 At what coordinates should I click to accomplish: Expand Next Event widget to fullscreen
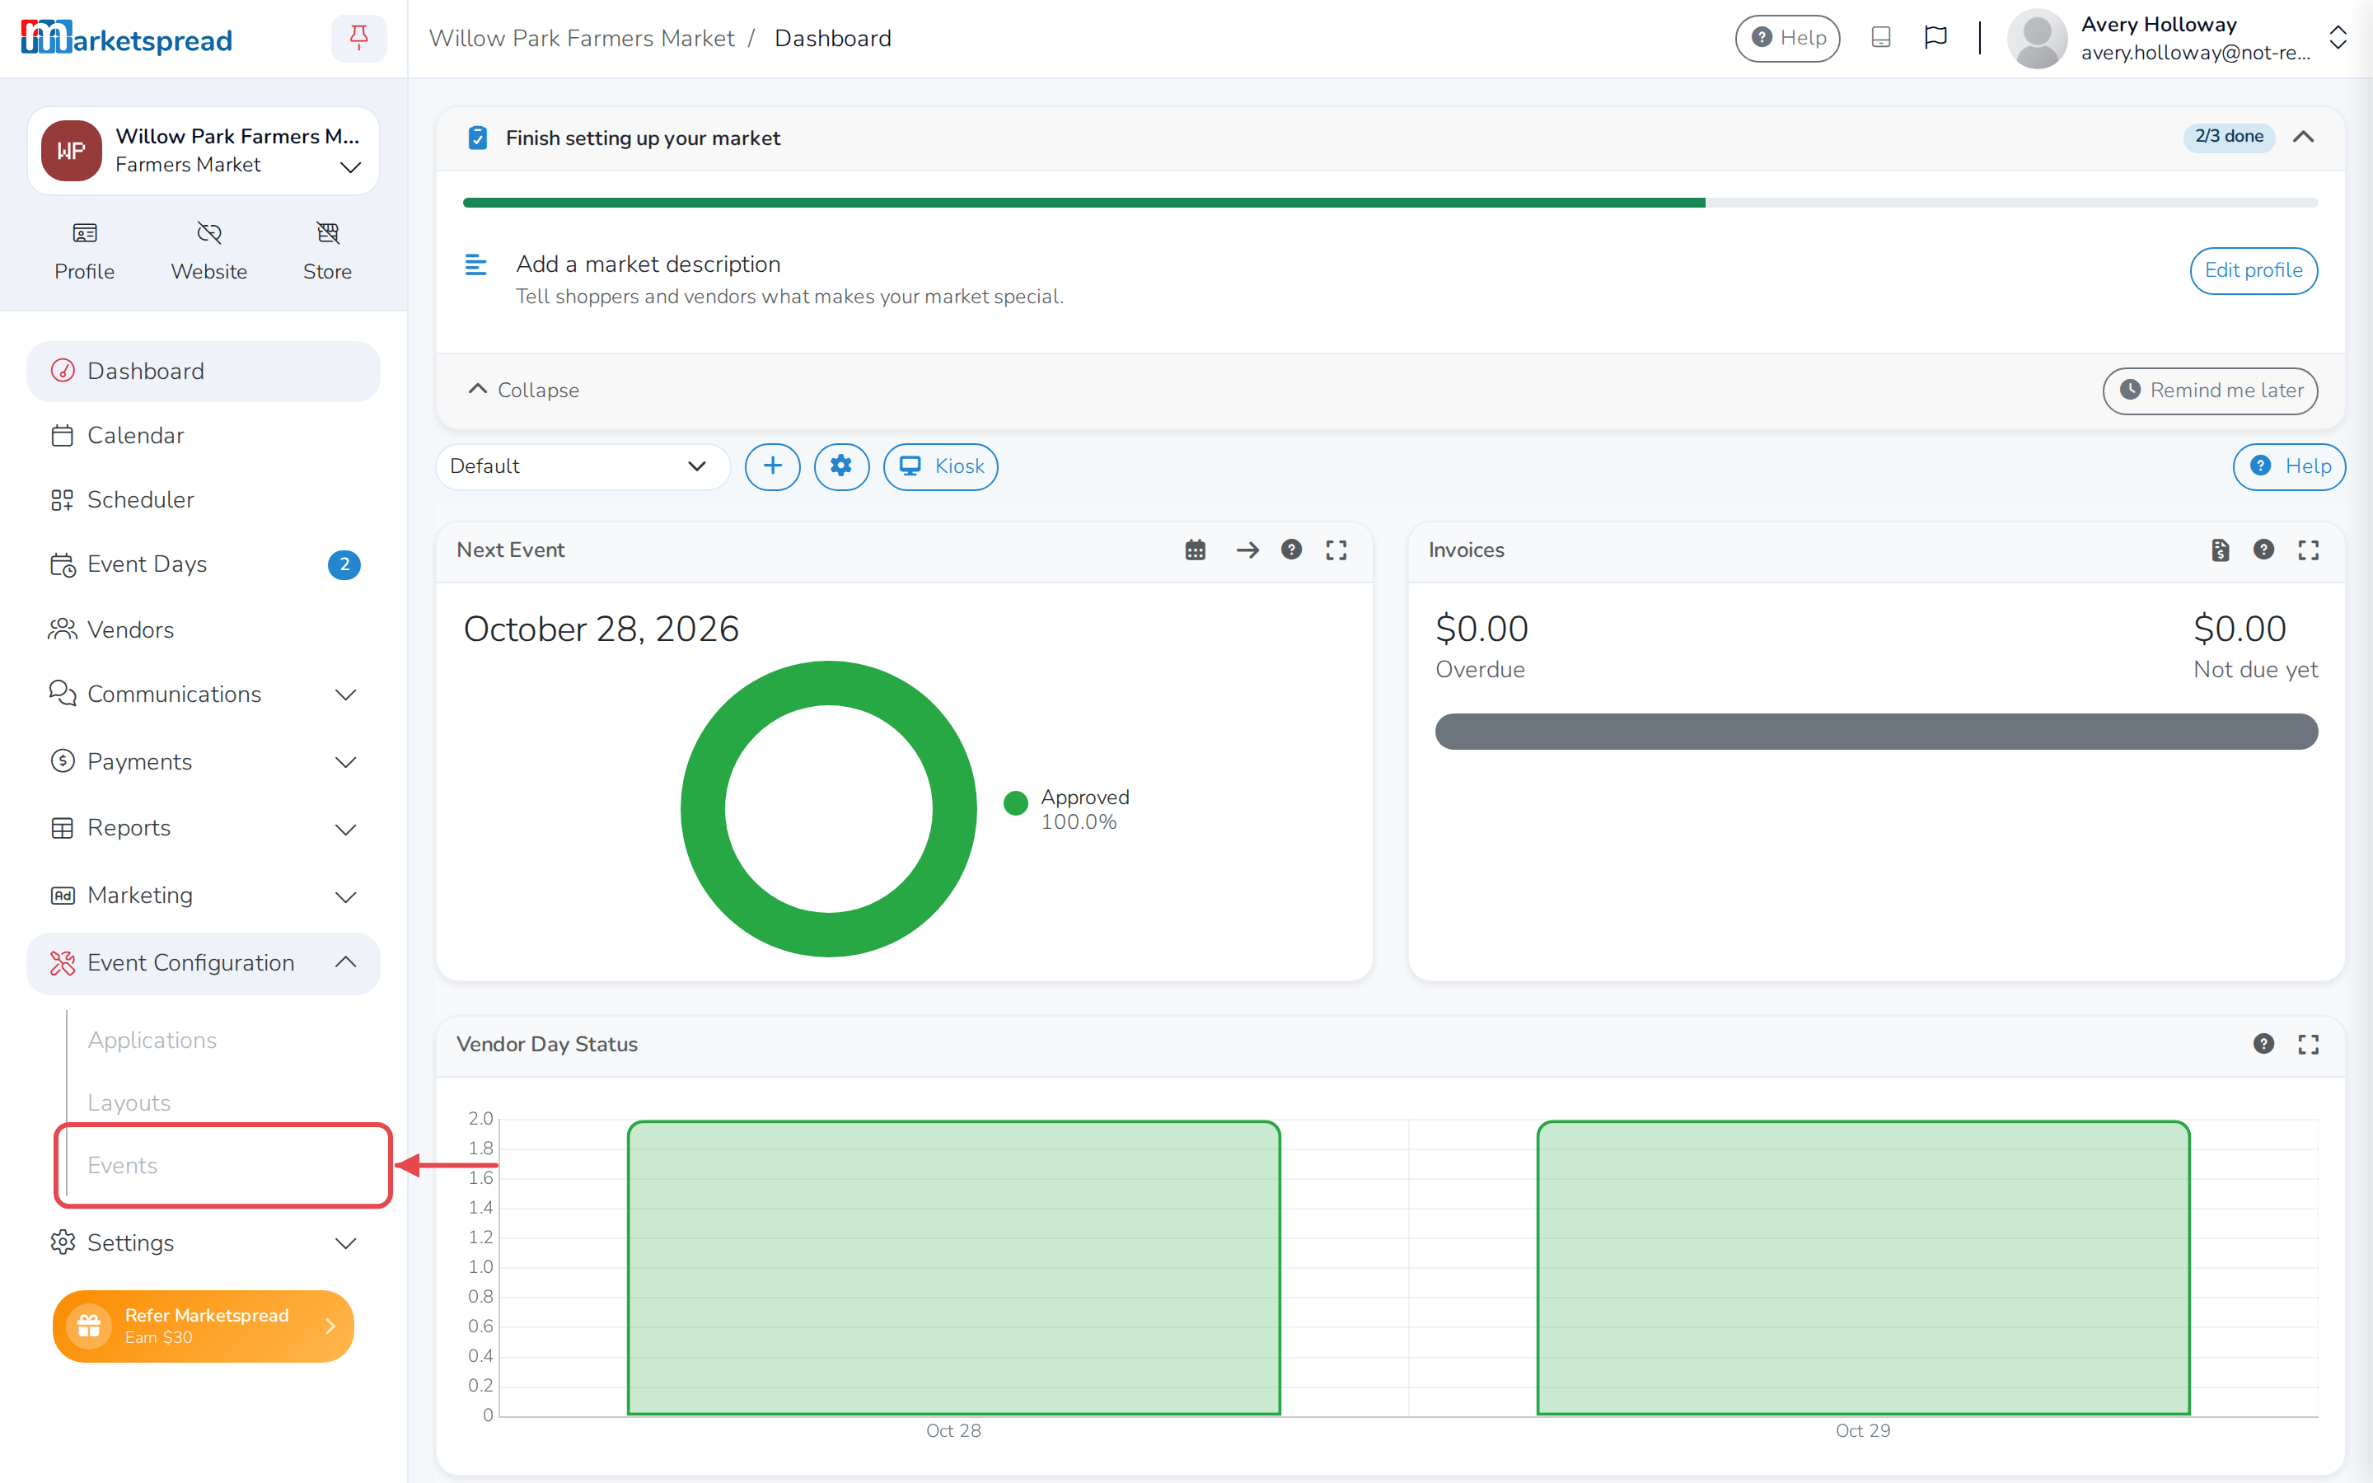pos(1336,550)
